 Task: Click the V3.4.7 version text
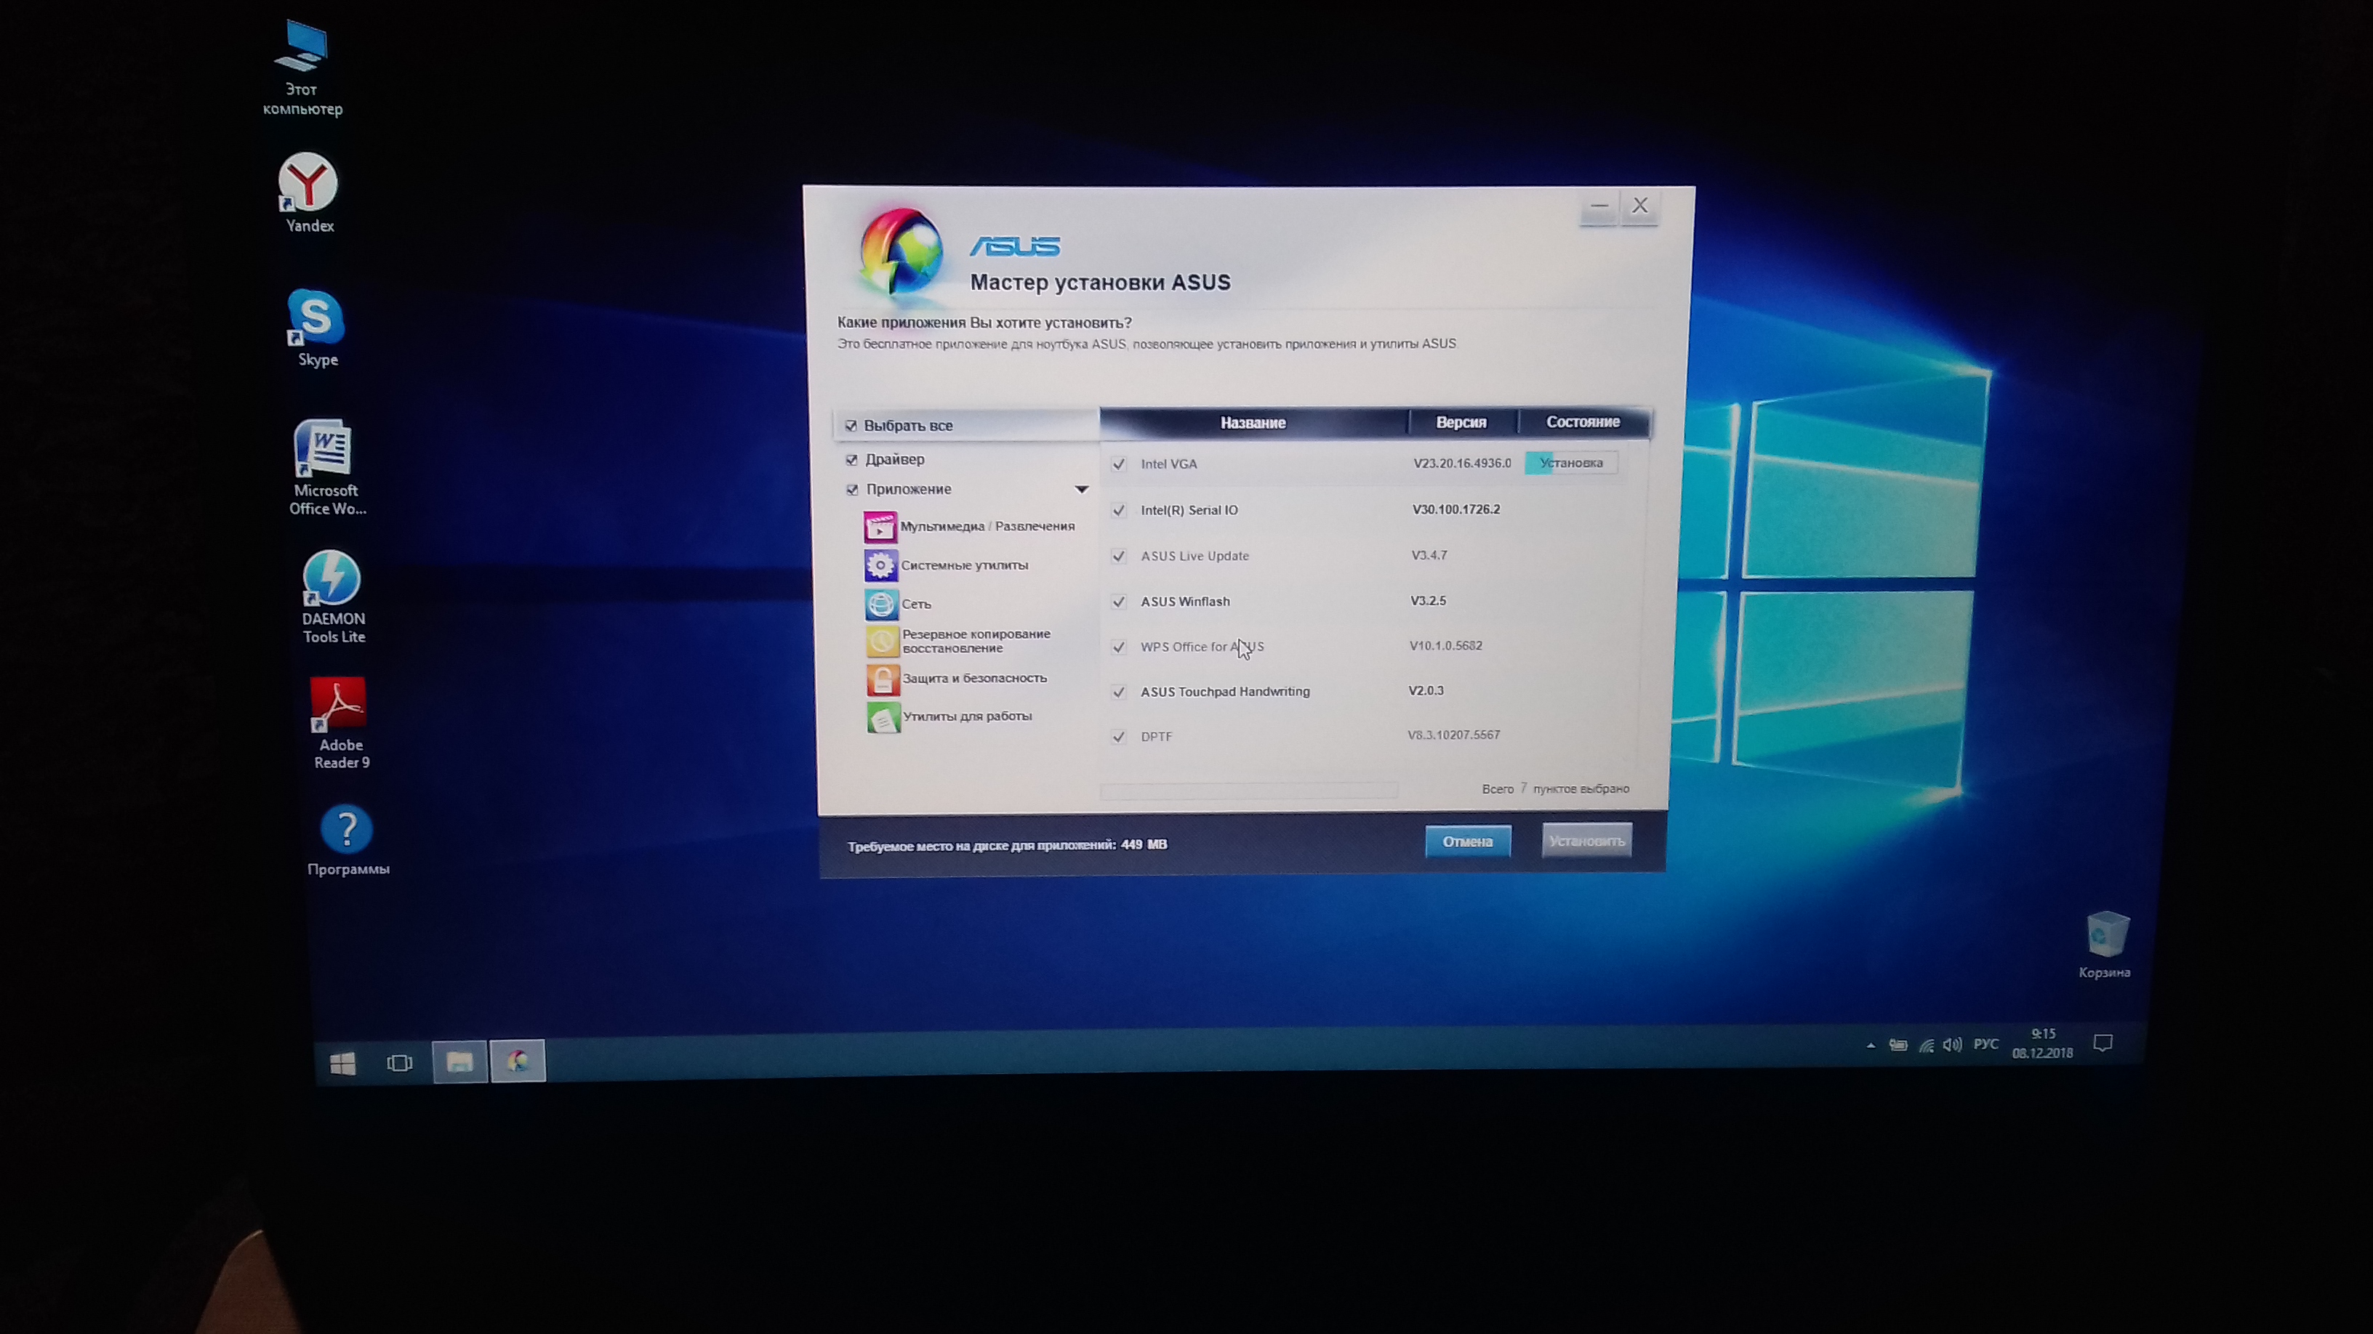click(1429, 555)
